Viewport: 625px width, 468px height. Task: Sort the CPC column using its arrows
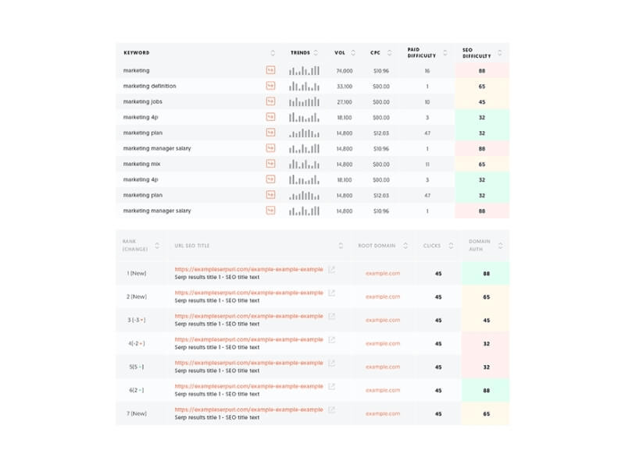pyautogui.click(x=388, y=53)
